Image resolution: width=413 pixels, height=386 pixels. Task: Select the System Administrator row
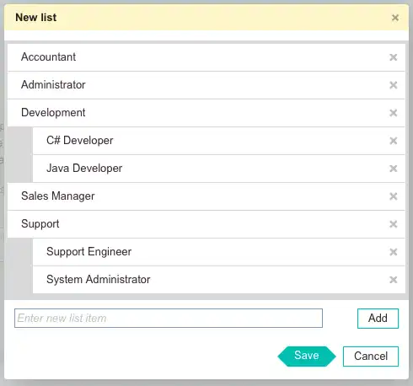click(x=219, y=280)
